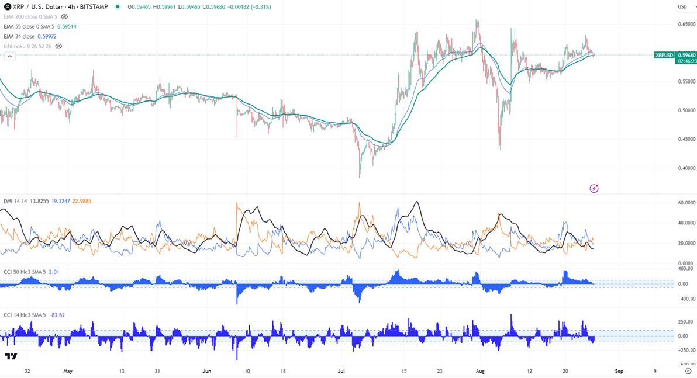This screenshot has height=378, width=697.
Task: Click the Sep label on time axis
Action: pos(619,371)
